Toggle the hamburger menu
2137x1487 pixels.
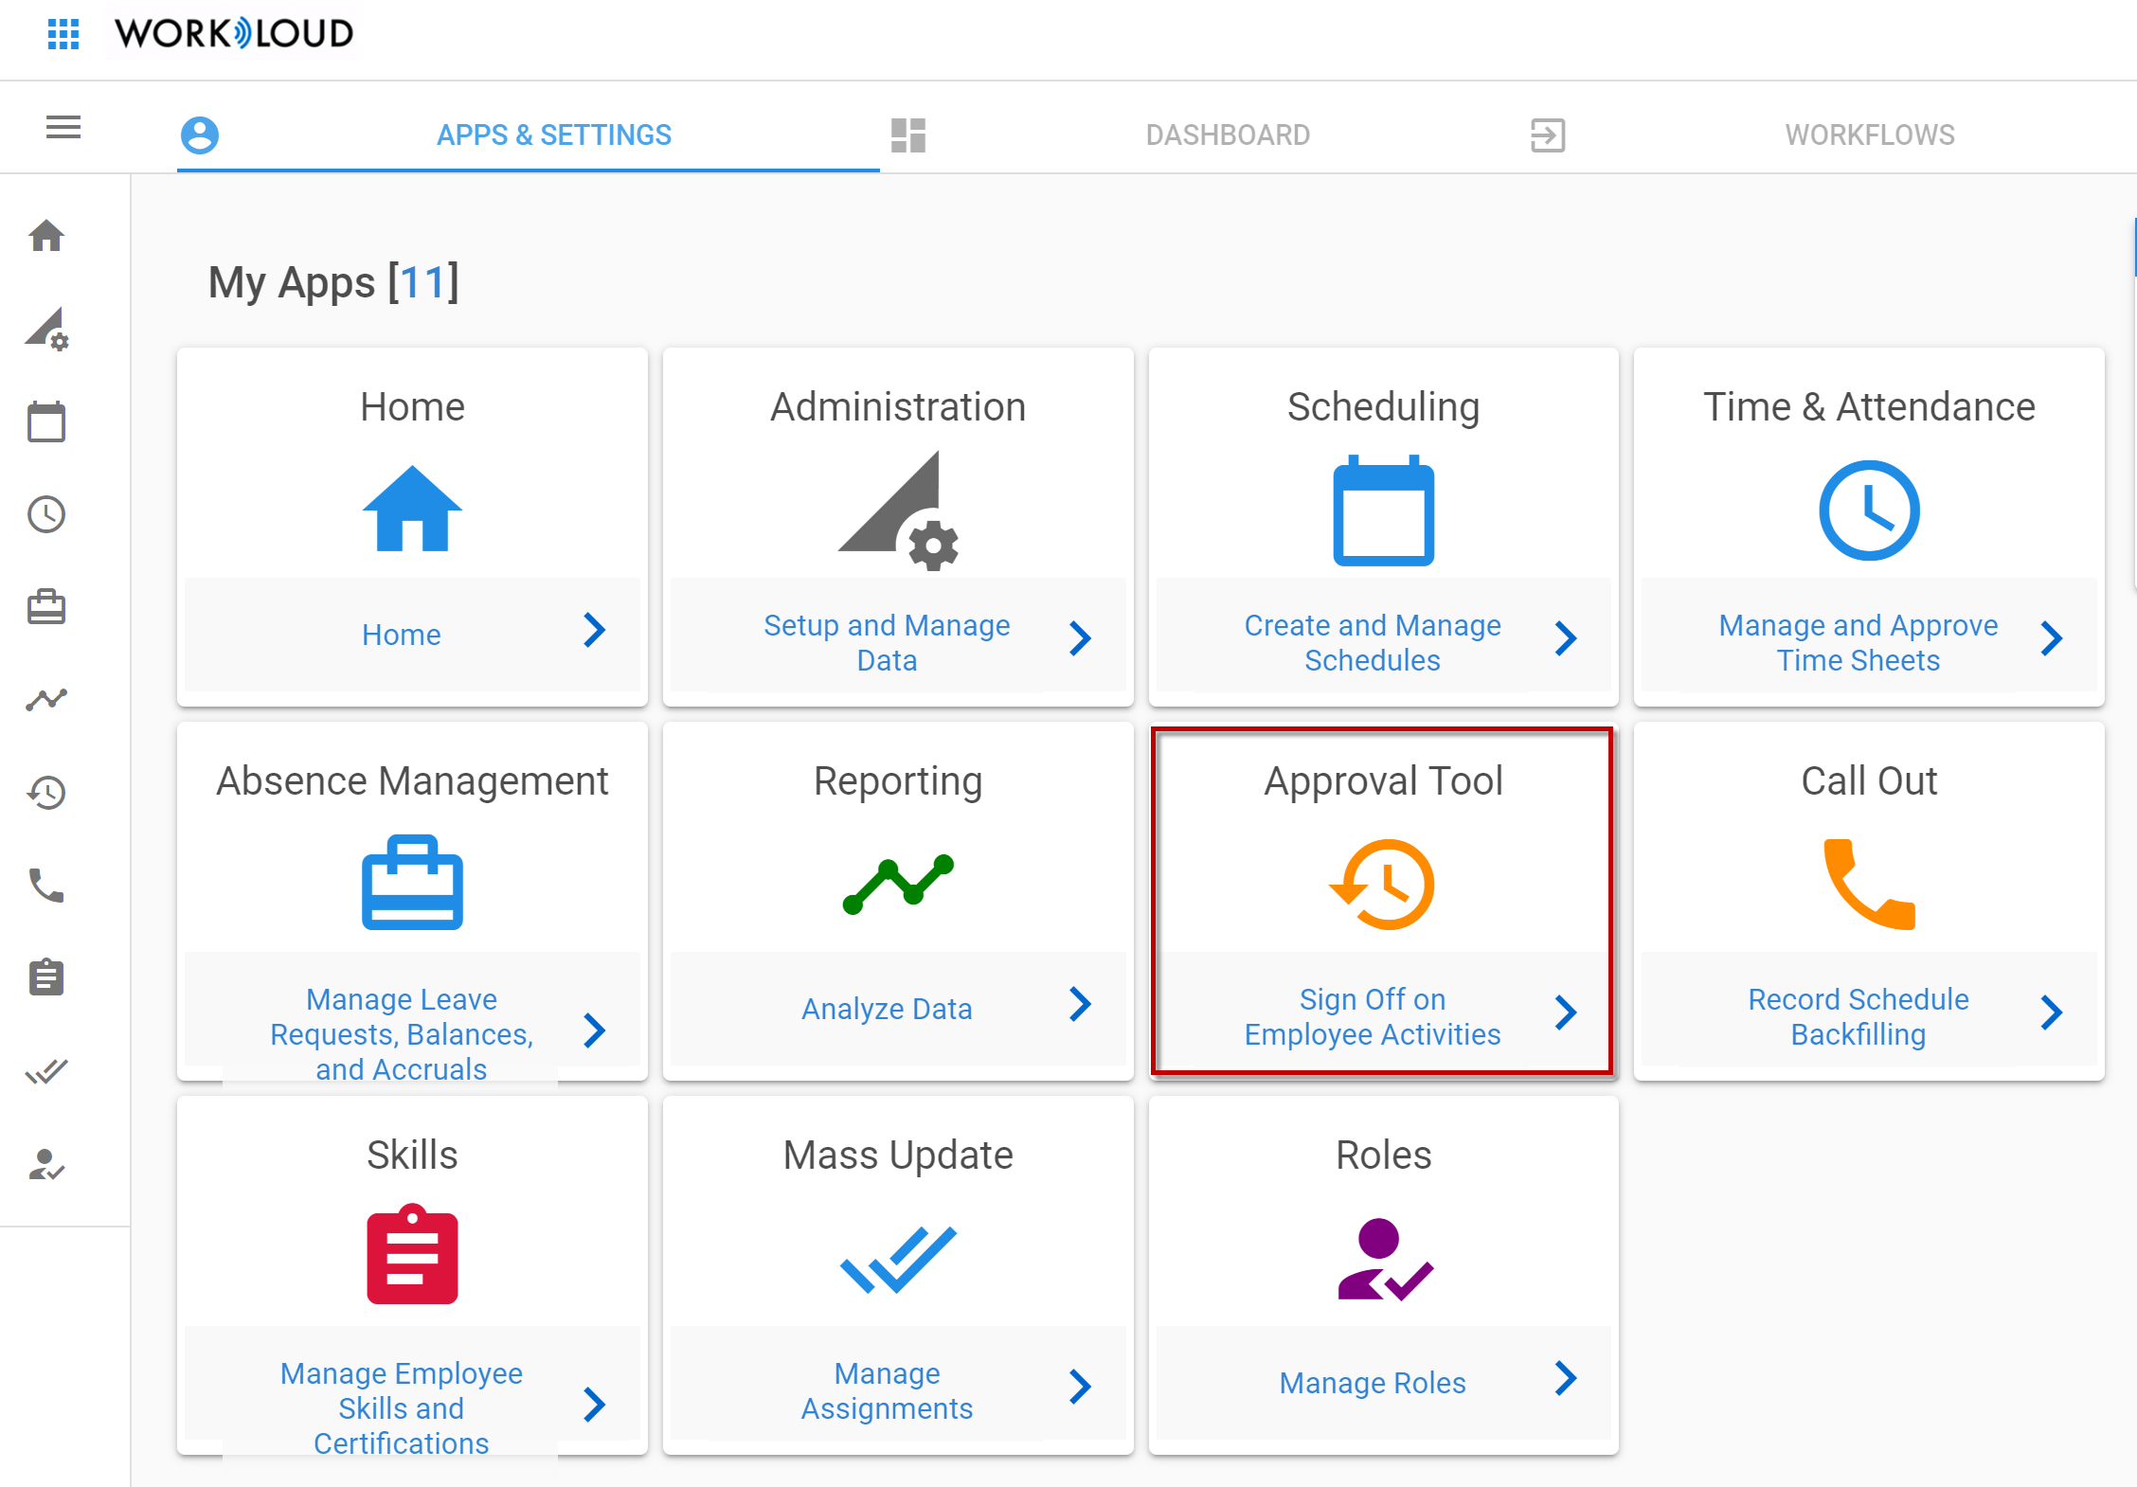(x=63, y=127)
